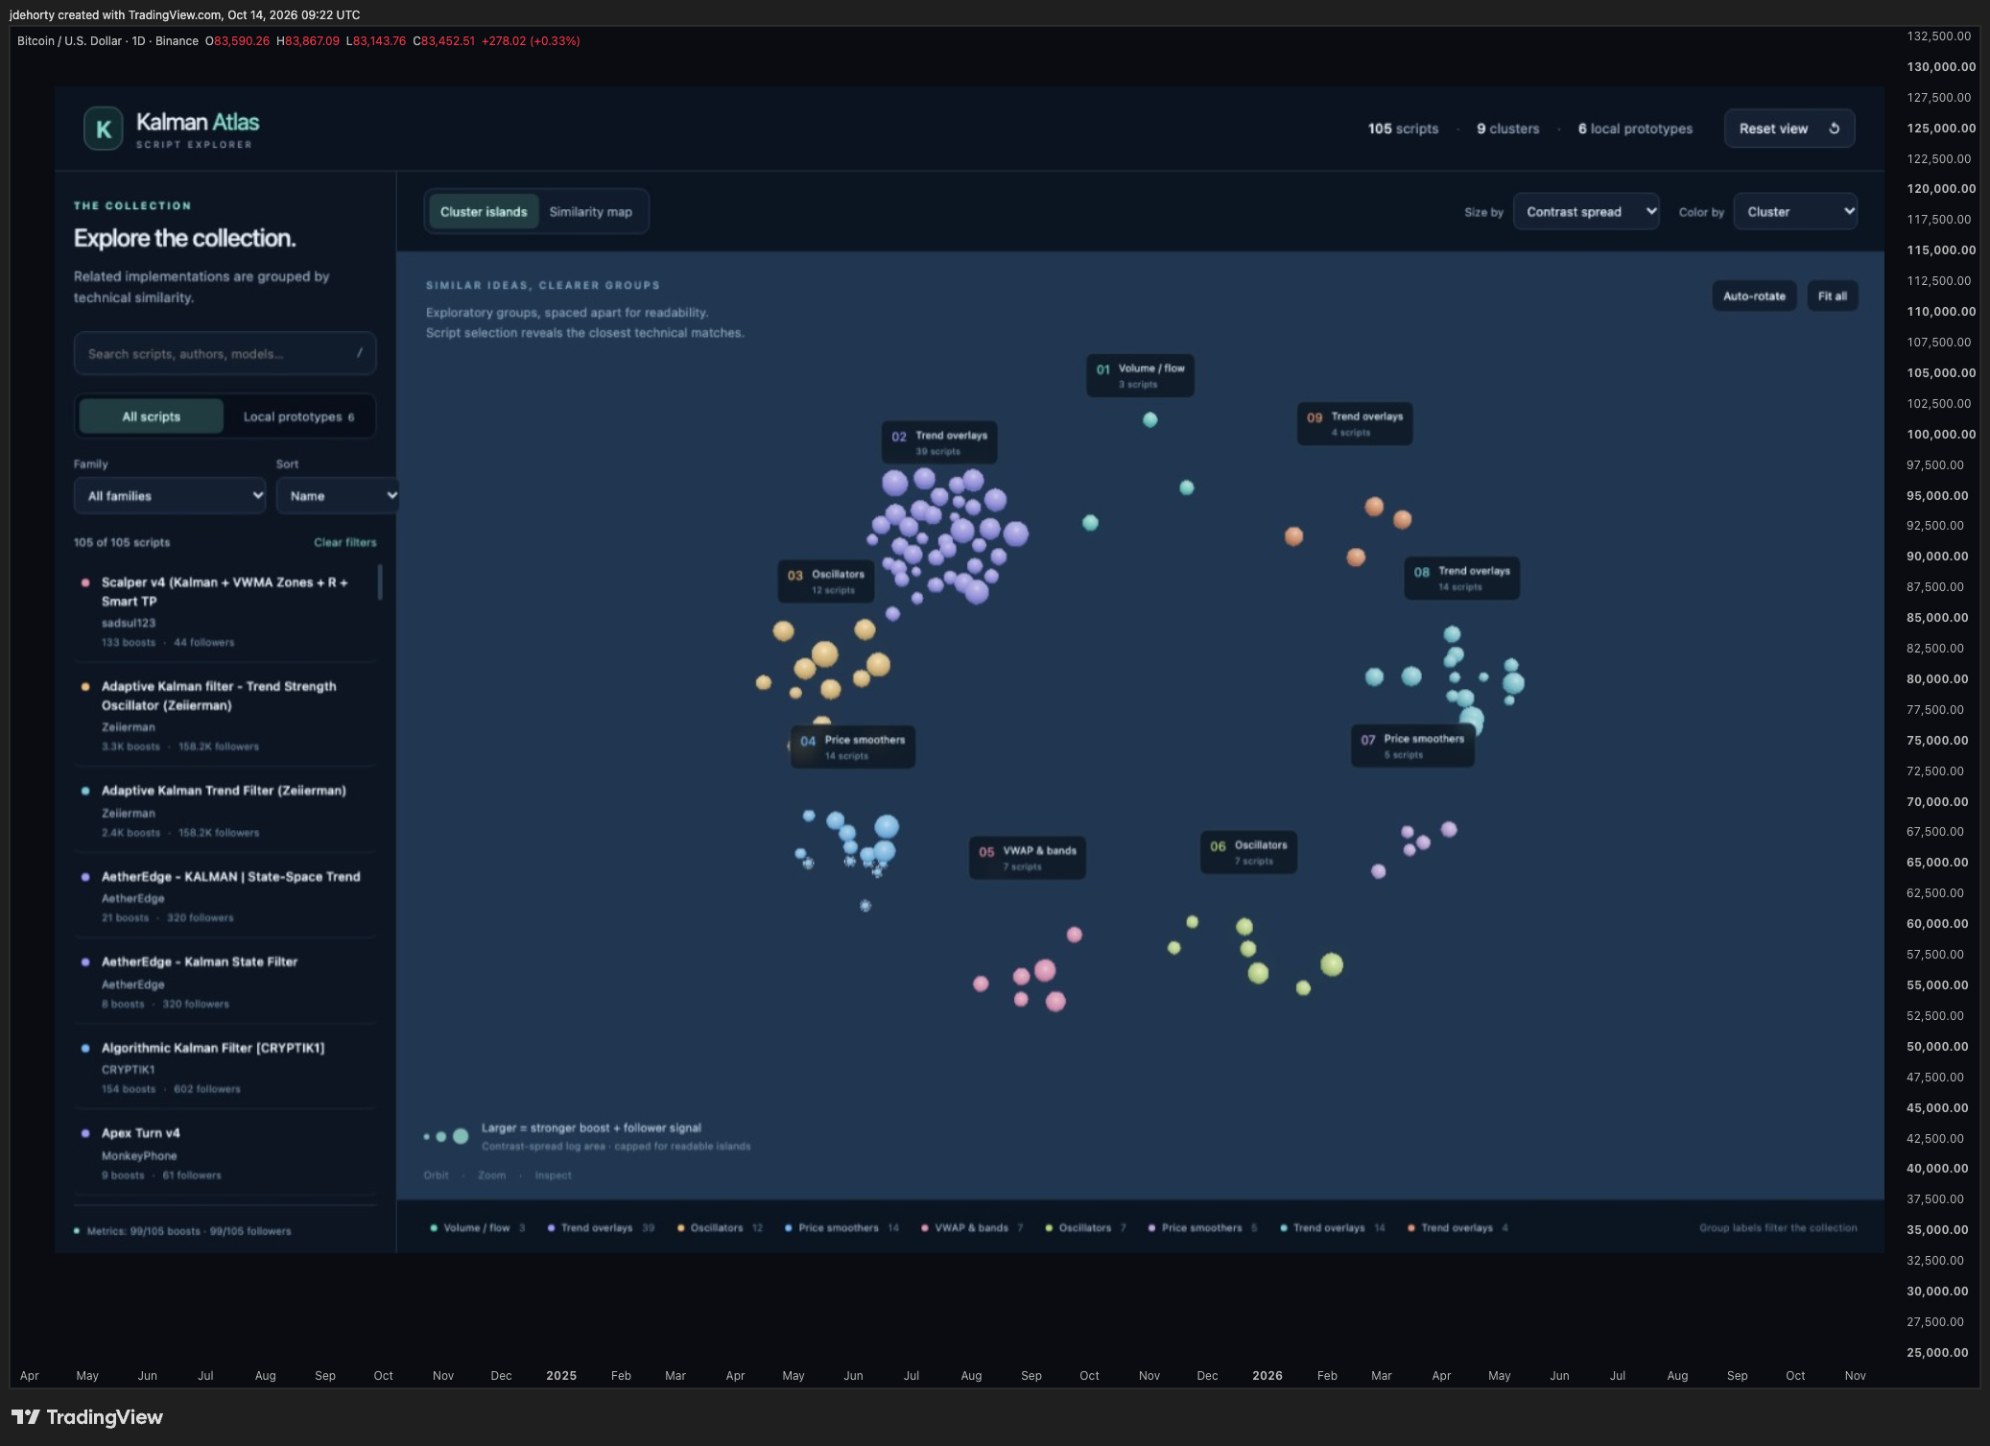Click the Search scripts input field

pos(225,353)
